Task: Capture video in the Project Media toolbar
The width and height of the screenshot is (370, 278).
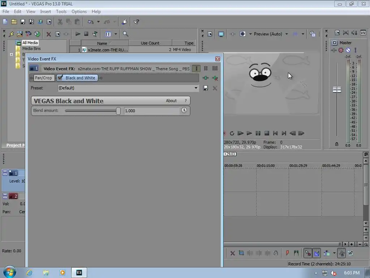Action: [x=28, y=34]
